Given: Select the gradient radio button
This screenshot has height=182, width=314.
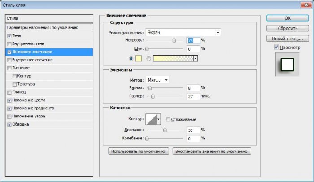Looking at the screenshot, I should (148, 58).
